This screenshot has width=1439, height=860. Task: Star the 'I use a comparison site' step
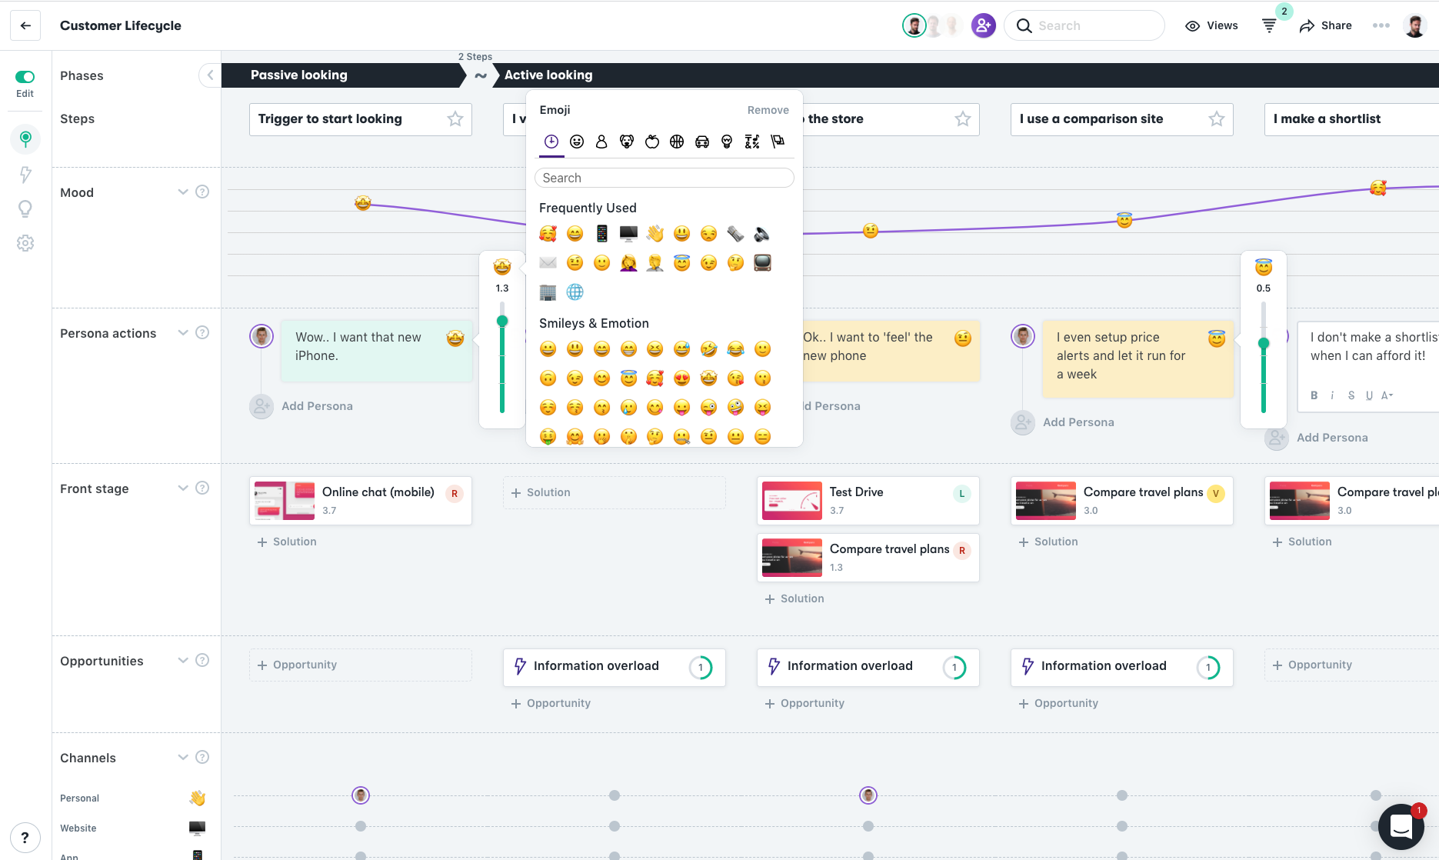point(1216,119)
